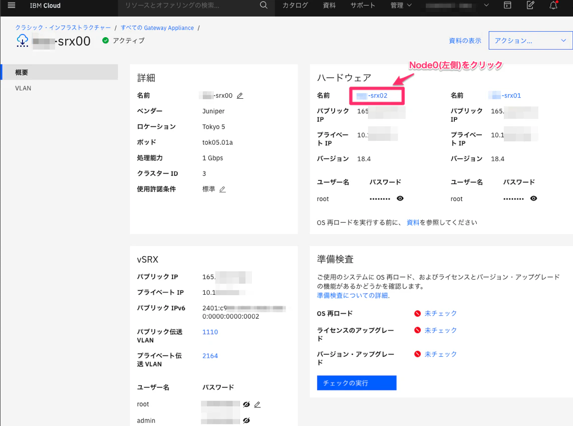Screen dimensions: 573x426
Task: Open the notifications bell
Action: click(x=553, y=5)
